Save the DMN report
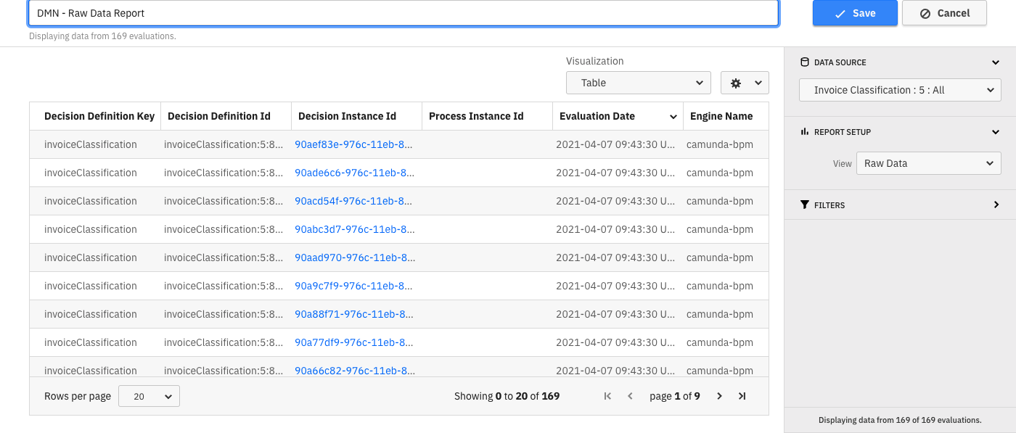1016x433 pixels. [855, 13]
